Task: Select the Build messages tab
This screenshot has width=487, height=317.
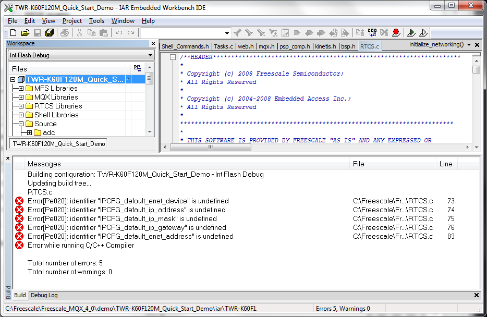Action: pos(20,295)
